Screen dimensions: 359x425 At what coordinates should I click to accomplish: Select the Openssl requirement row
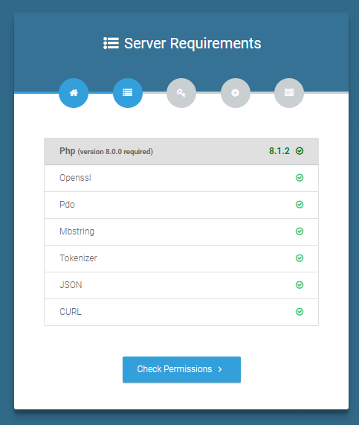(x=181, y=178)
